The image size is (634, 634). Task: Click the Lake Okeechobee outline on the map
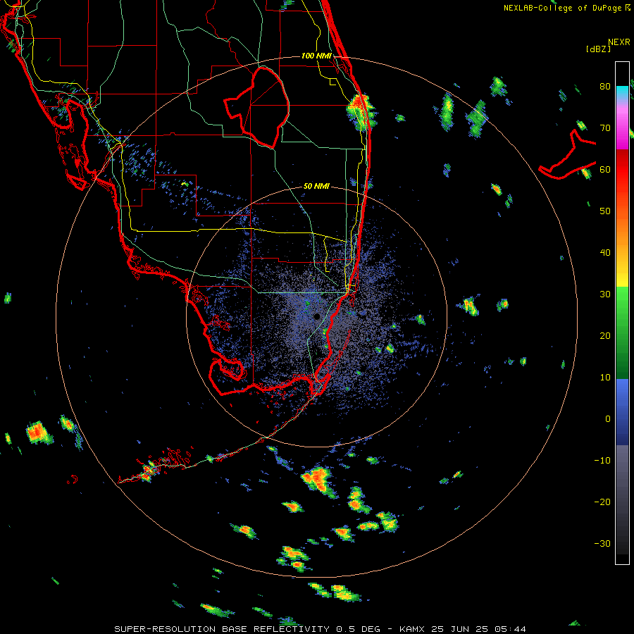coord(256,107)
